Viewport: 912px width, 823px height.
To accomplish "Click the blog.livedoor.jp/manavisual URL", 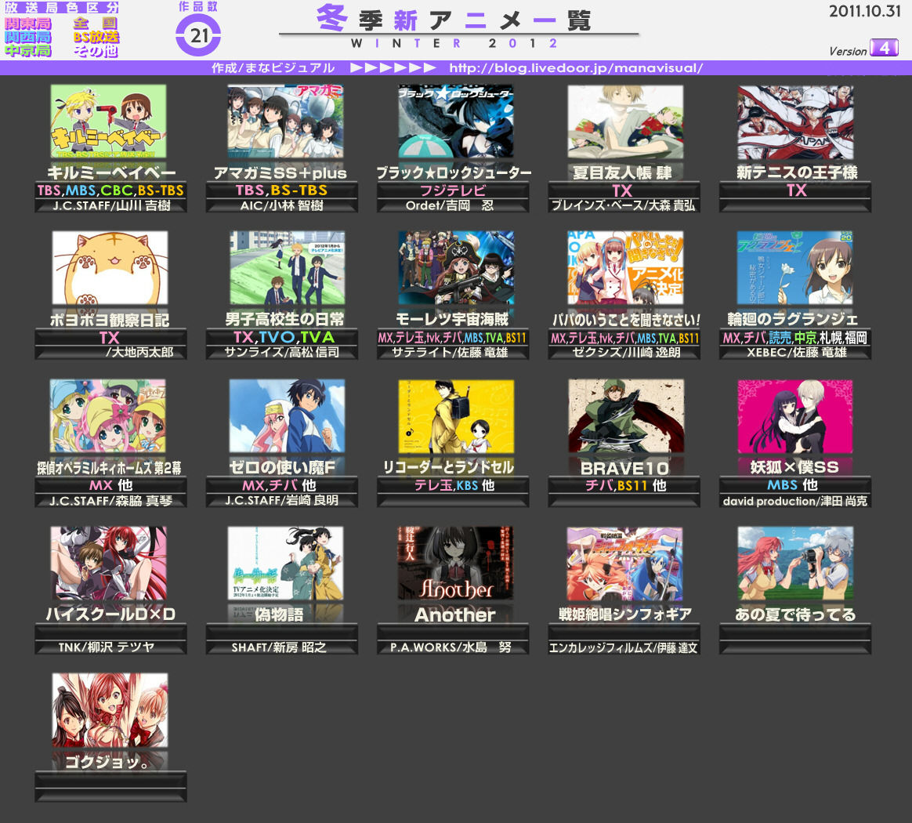I will 576,68.
